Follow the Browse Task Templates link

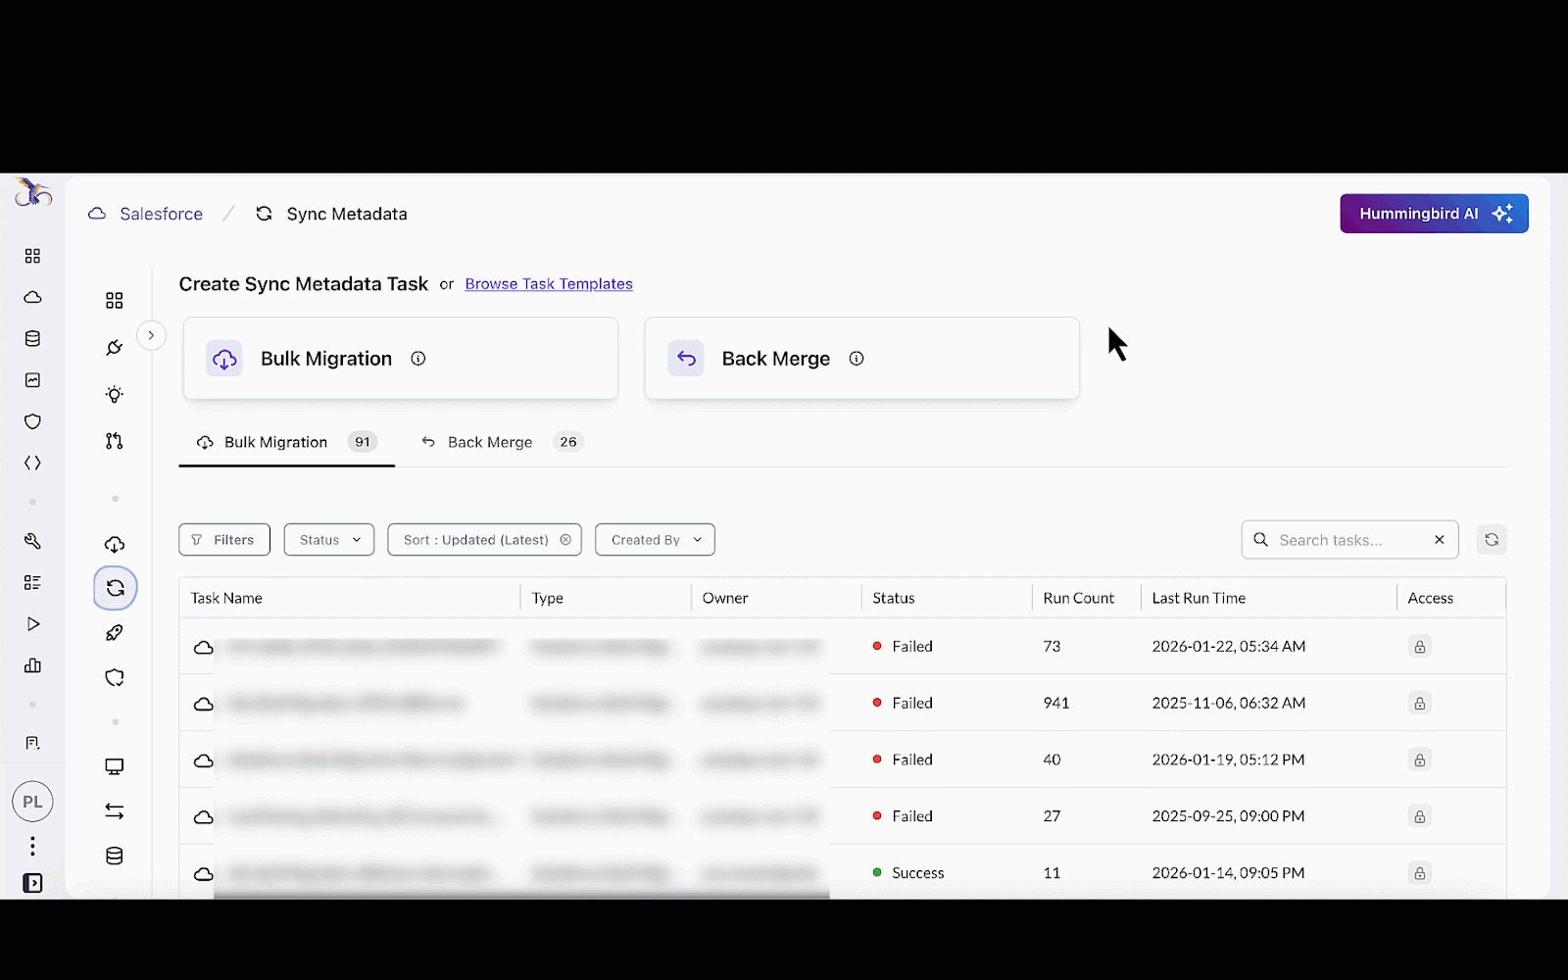coord(549,284)
